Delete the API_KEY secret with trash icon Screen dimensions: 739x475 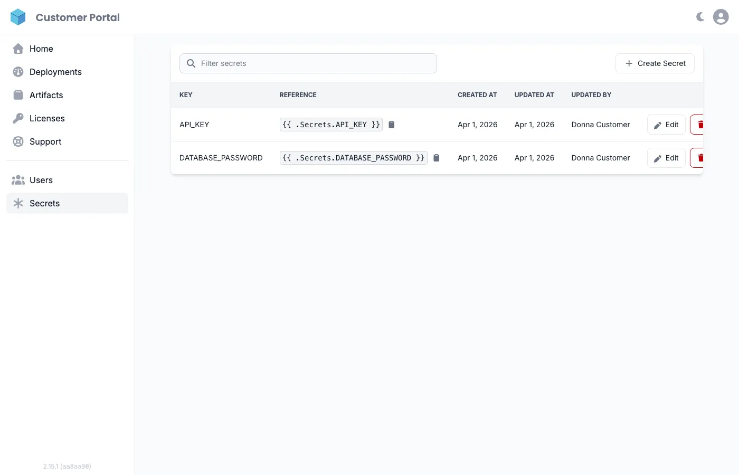[x=700, y=125]
